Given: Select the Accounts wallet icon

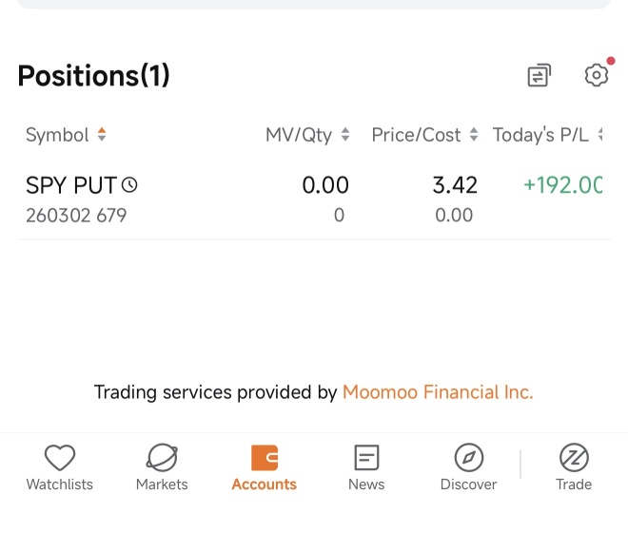Looking at the screenshot, I should [x=265, y=458].
